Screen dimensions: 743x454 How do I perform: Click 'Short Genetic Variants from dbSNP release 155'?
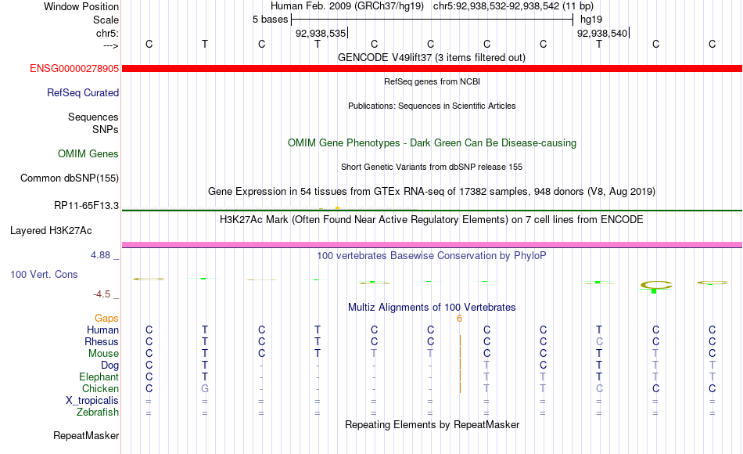coord(432,167)
